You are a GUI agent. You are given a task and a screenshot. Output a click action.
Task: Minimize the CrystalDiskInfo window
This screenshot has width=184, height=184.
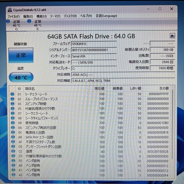tap(148, 9)
